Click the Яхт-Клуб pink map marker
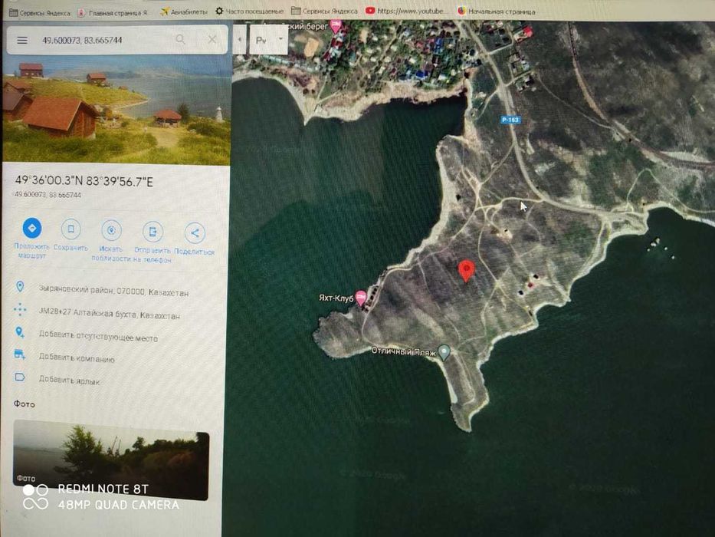Image resolution: width=715 pixels, height=537 pixels. (361, 298)
